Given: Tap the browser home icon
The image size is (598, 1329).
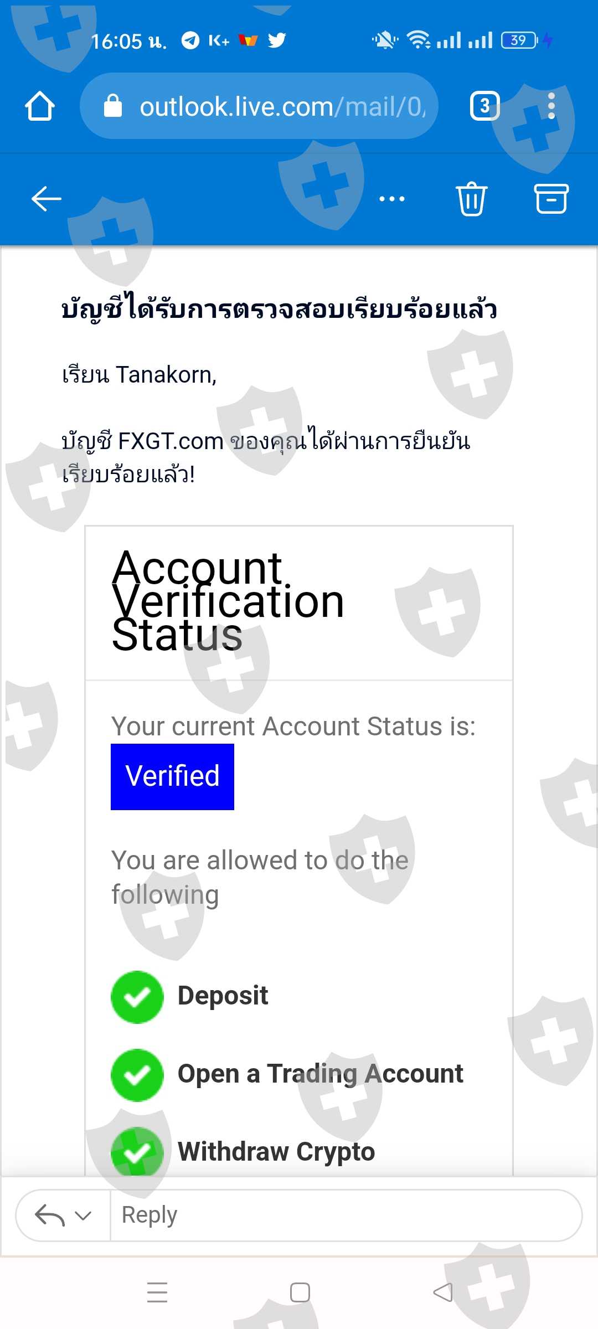Looking at the screenshot, I should coord(40,106).
